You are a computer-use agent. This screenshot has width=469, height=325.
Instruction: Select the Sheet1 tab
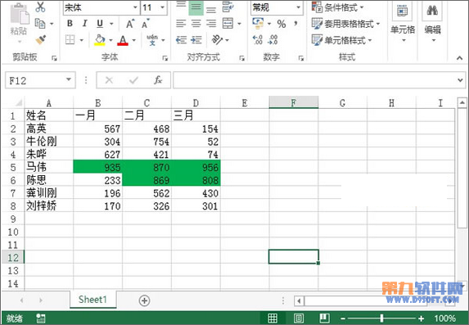coord(92,300)
